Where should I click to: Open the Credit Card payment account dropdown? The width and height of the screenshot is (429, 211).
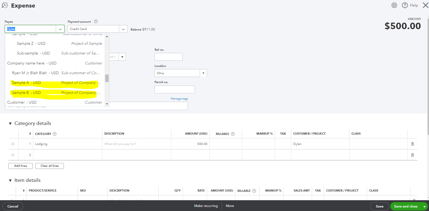pos(123,29)
